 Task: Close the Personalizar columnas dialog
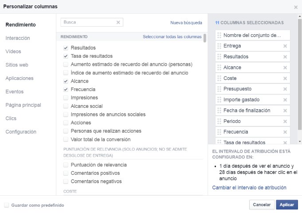[x=296, y=8]
